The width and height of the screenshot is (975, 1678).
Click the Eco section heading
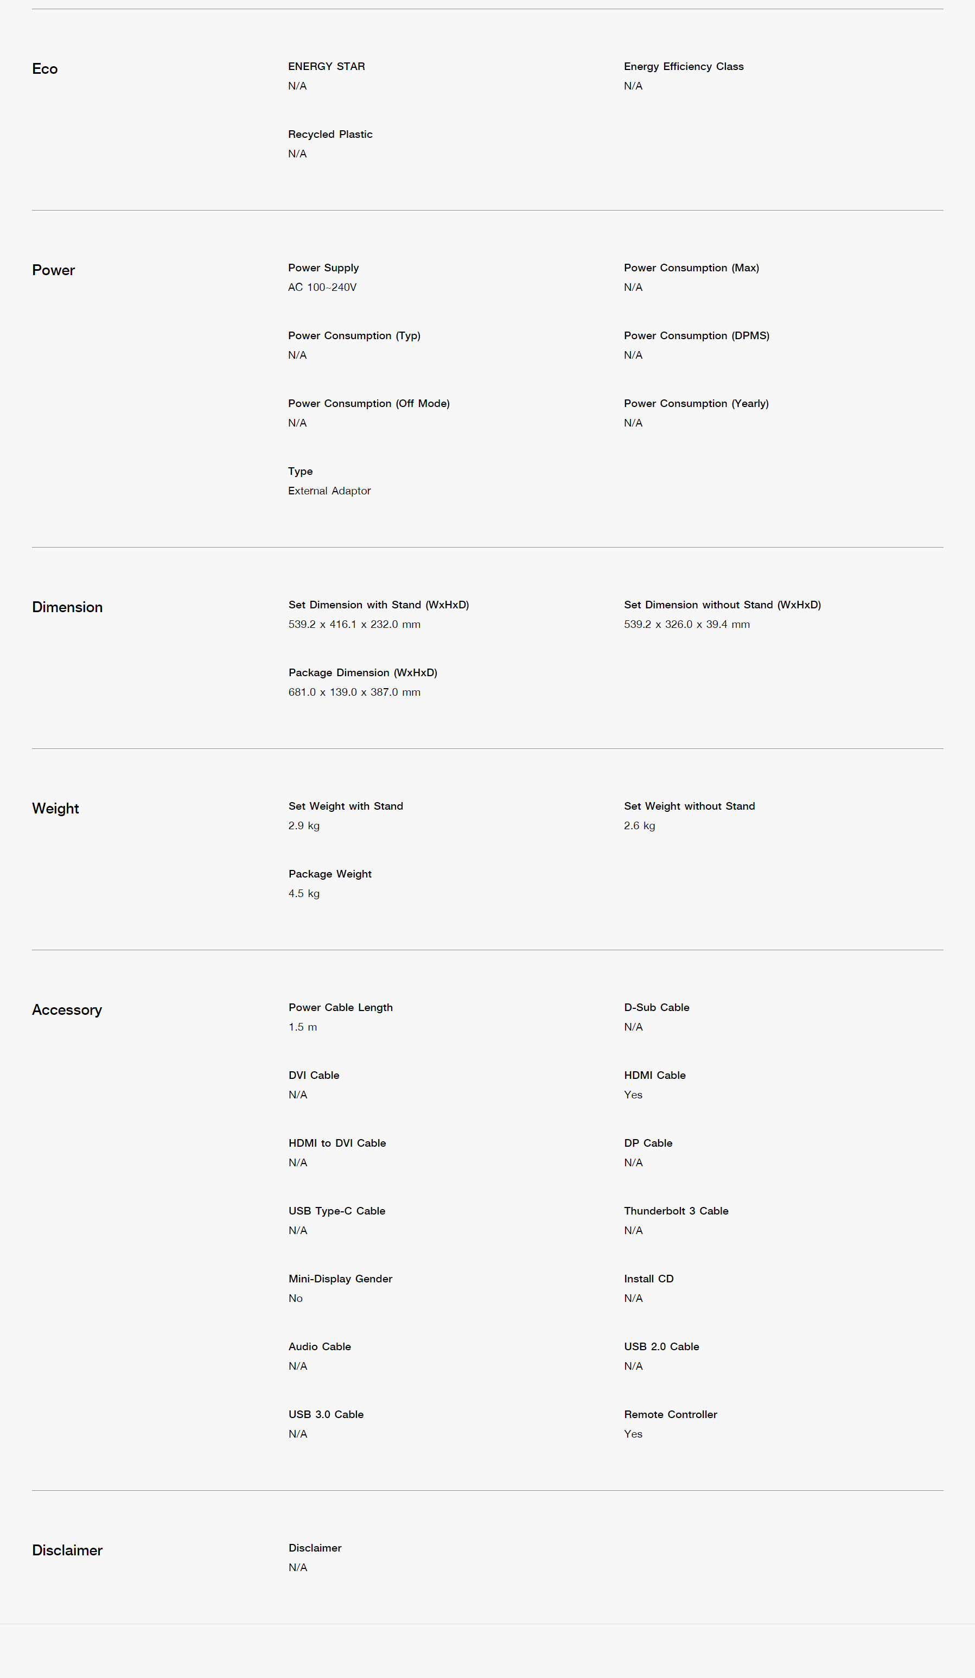44,68
